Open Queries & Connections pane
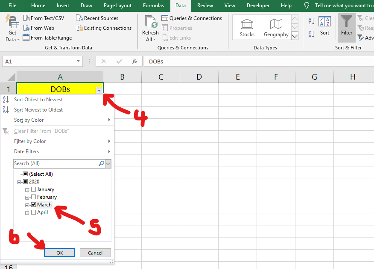This screenshot has width=374, height=269. (x=192, y=18)
